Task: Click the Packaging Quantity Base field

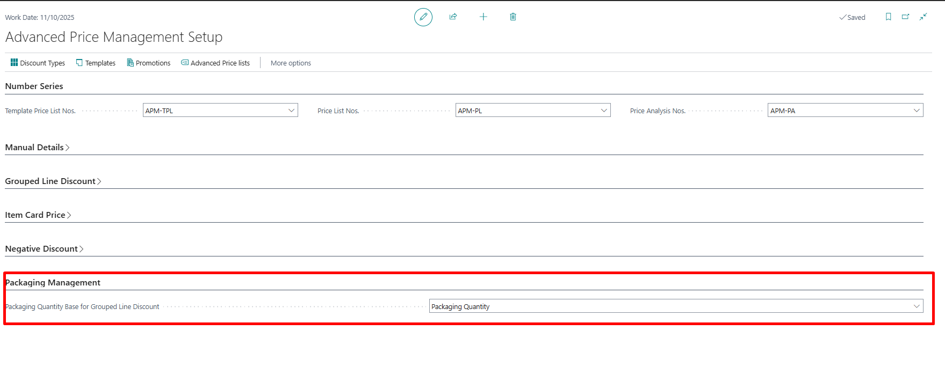Action: [672, 306]
